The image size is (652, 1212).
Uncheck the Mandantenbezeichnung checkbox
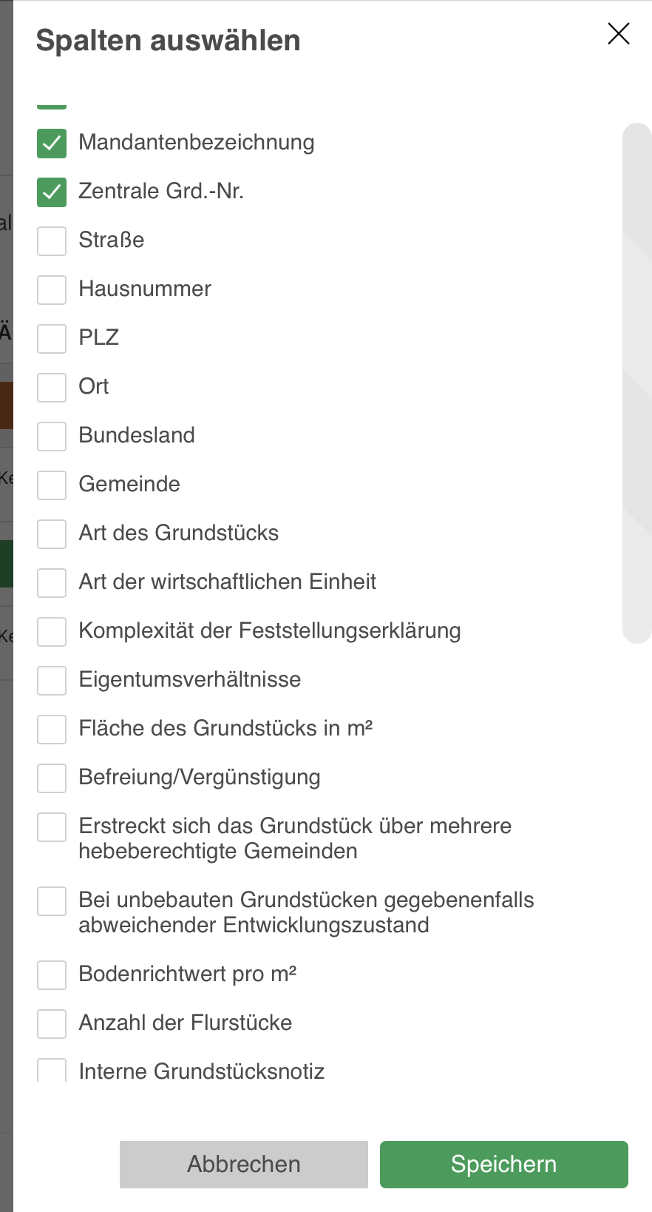tap(52, 144)
